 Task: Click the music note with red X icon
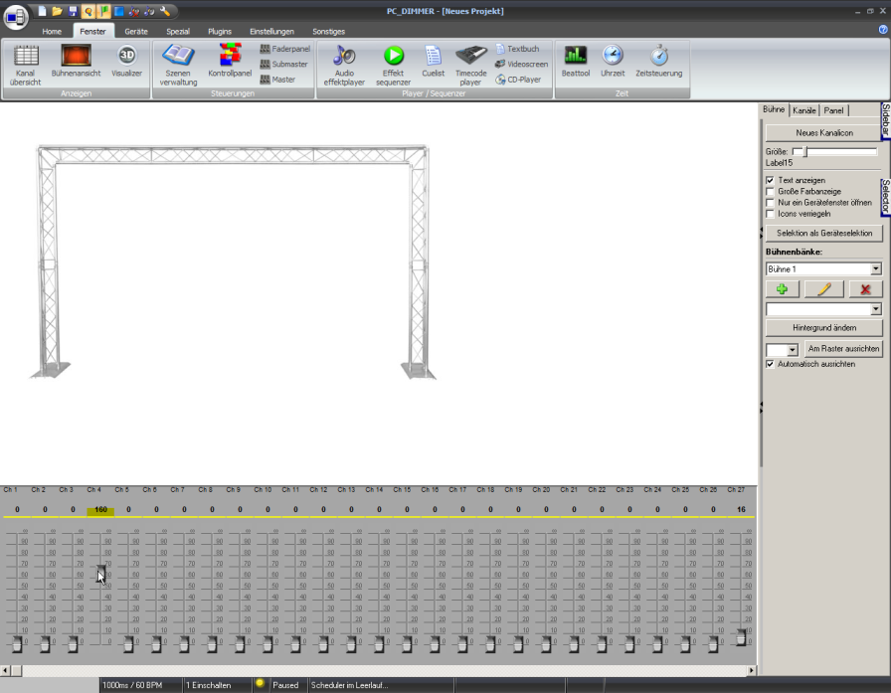[134, 11]
